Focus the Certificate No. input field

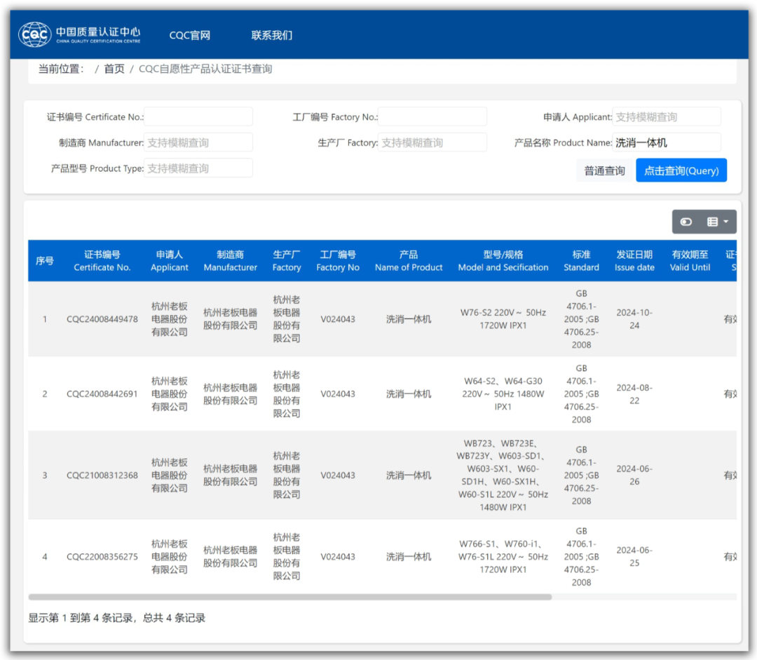tap(198, 117)
